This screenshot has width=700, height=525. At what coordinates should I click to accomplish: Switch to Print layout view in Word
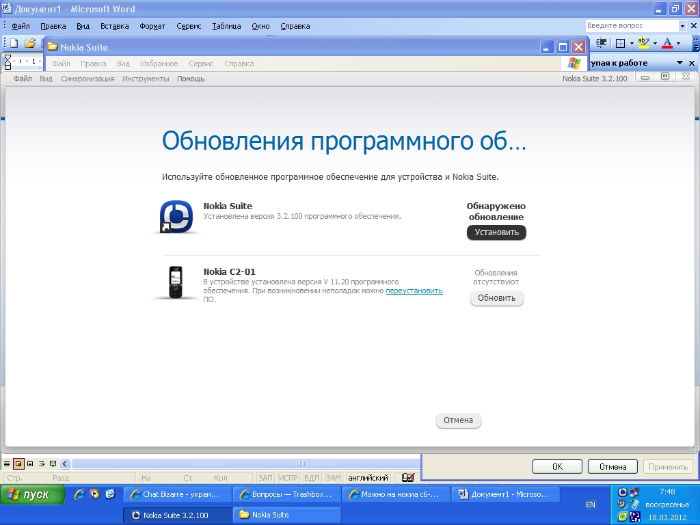click(30, 464)
